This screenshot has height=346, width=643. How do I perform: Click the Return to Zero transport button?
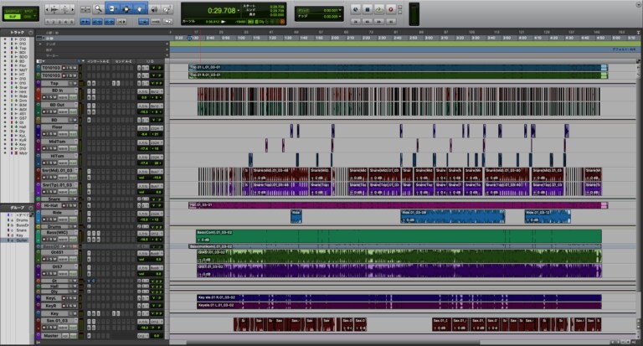(x=356, y=22)
